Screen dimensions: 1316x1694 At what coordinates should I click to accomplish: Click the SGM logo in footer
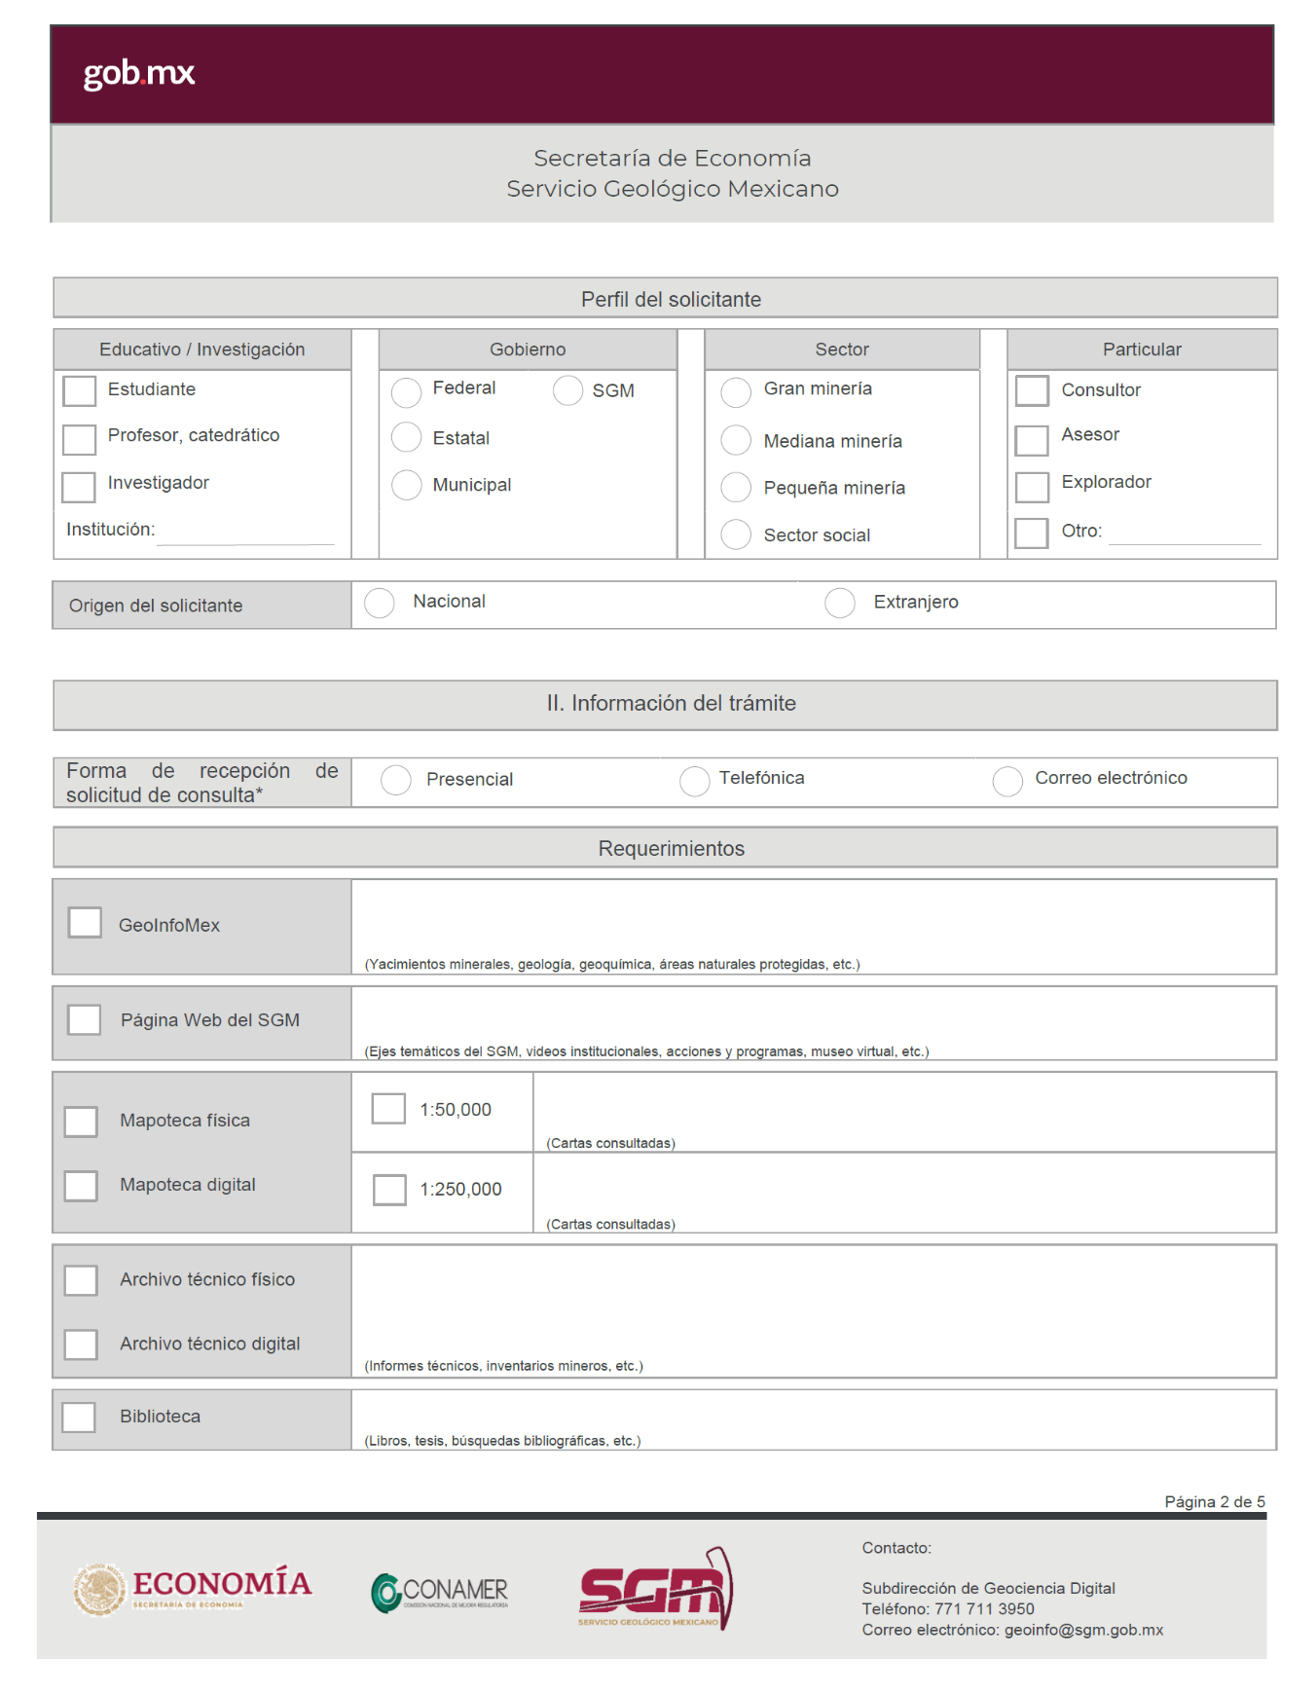tap(655, 1590)
